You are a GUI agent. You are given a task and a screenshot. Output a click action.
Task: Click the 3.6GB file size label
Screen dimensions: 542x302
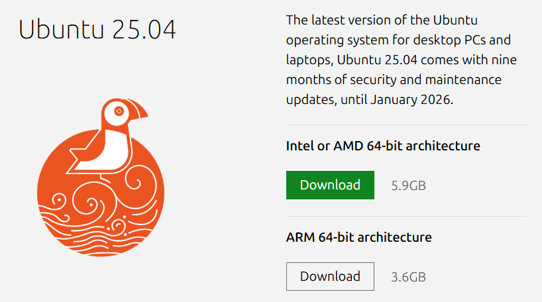tap(408, 277)
